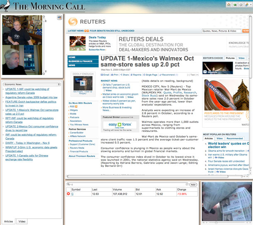
Task: Click the Volume column header
Action: 124,189
